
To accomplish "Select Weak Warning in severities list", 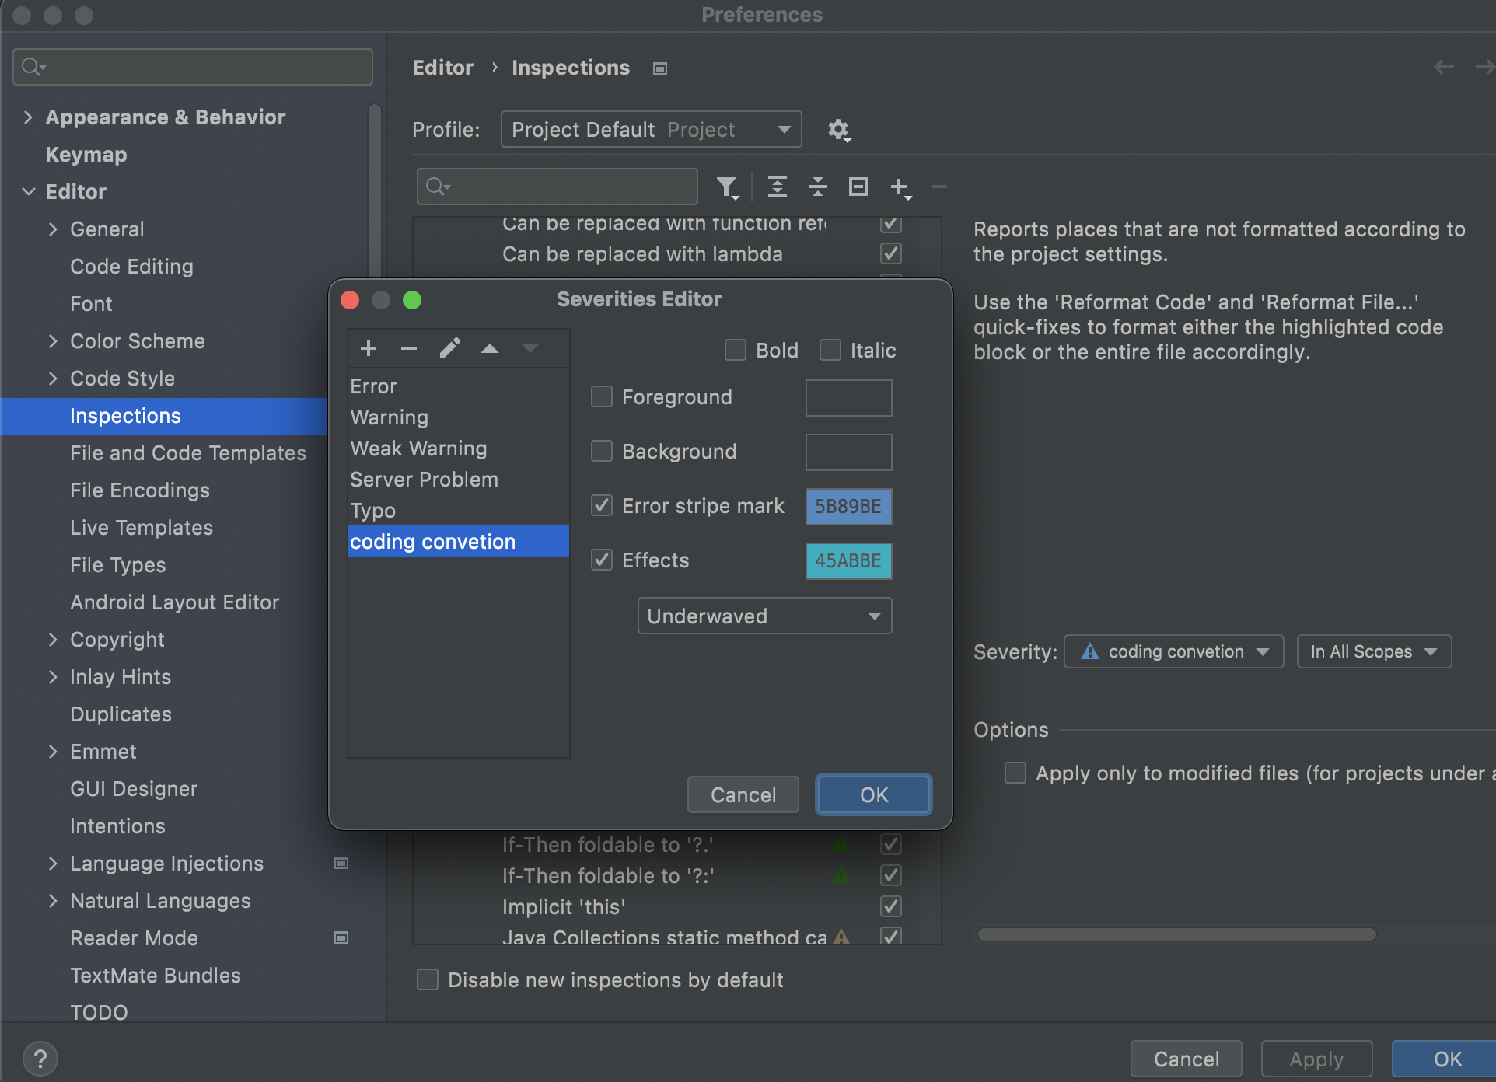I will point(418,449).
